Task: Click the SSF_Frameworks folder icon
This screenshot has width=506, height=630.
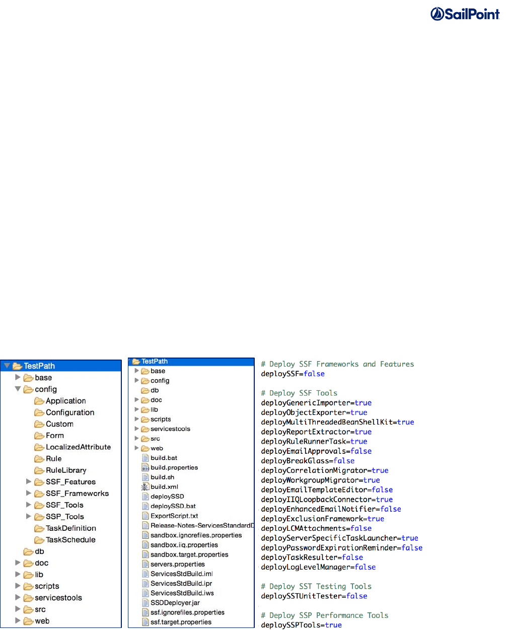Action: (39, 494)
